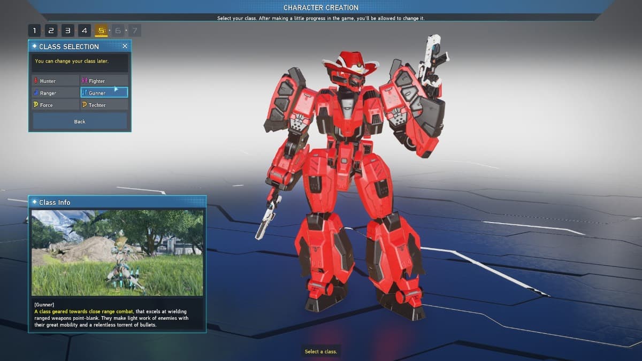Open step 2 of character creation
The width and height of the screenshot is (642, 361).
click(51, 30)
